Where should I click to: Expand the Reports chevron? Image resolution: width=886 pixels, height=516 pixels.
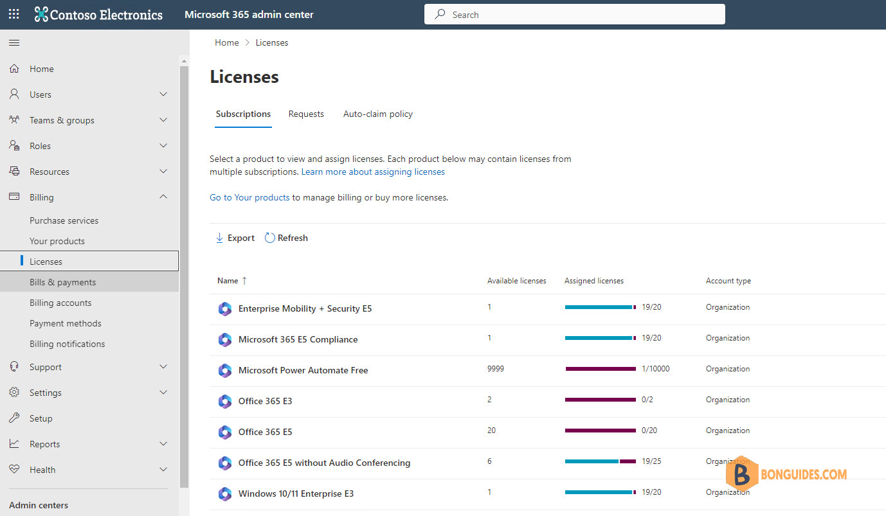163,444
